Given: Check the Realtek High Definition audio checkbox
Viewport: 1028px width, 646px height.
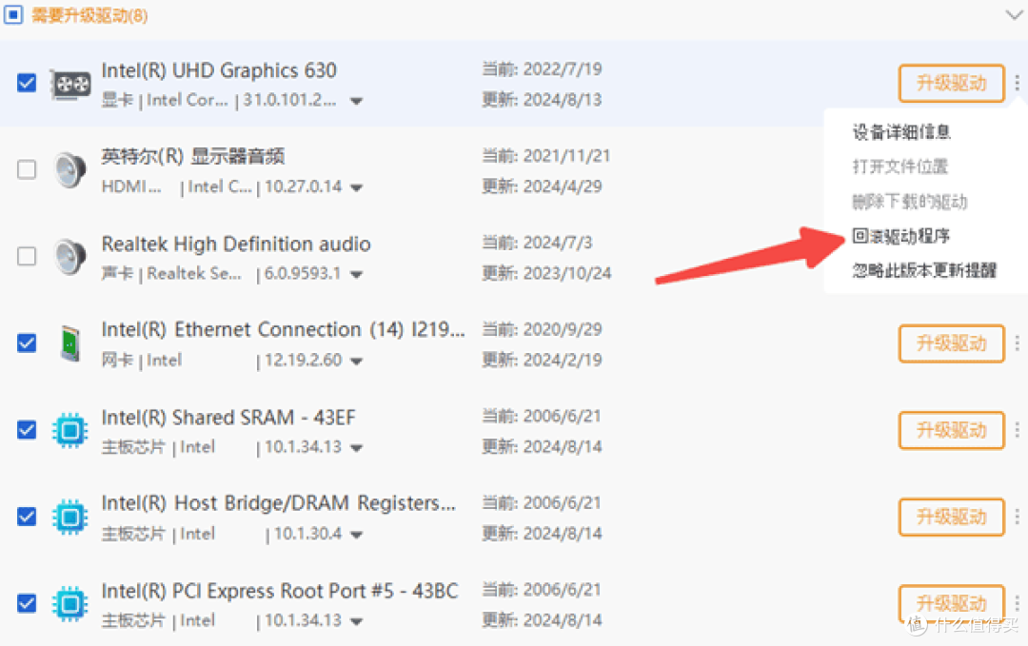Looking at the screenshot, I should pos(27,256).
